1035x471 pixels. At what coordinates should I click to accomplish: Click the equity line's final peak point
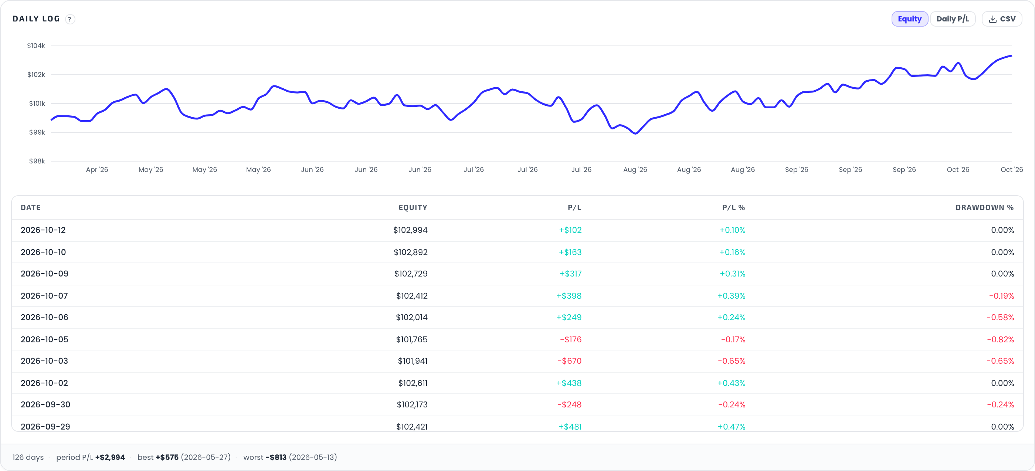pyautogui.click(x=1011, y=56)
